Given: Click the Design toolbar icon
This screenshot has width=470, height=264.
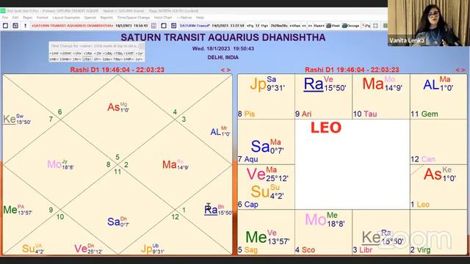Looking at the screenshot, I should click(351, 26).
